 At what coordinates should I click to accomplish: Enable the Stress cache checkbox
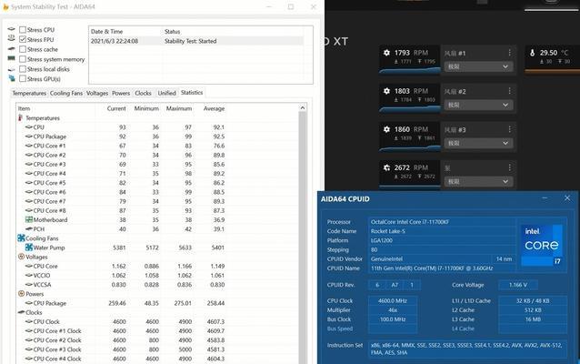(23, 49)
